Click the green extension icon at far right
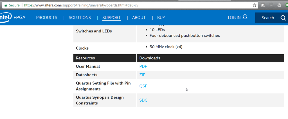 click(x=286, y=5)
